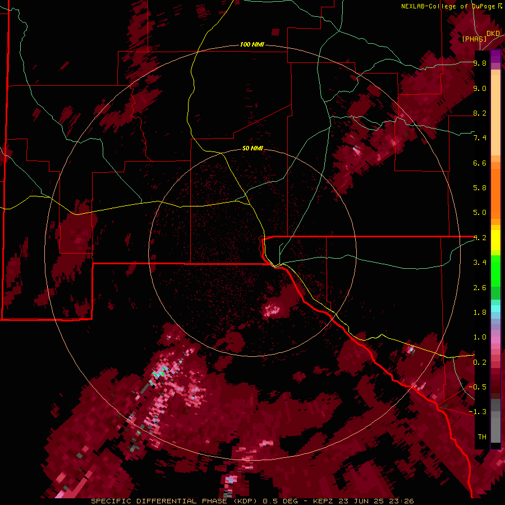Click the 3.4 scale value

480,262
